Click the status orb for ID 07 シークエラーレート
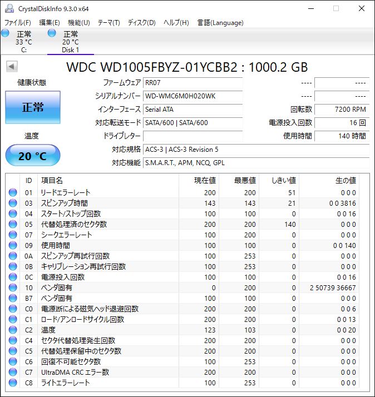The height and width of the screenshot is (397, 375). coord(13,235)
